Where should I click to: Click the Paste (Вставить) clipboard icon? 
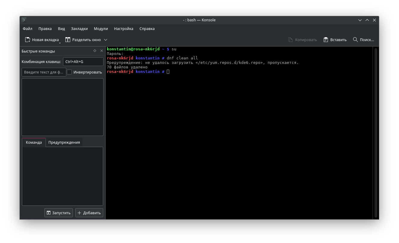click(x=326, y=40)
